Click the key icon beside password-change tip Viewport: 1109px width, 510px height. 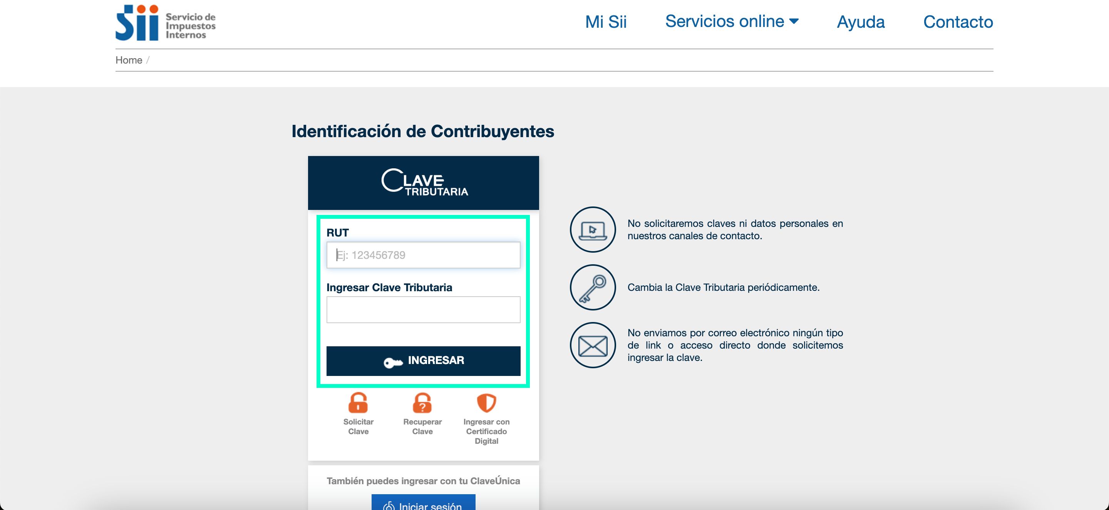(x=593, y=287)
